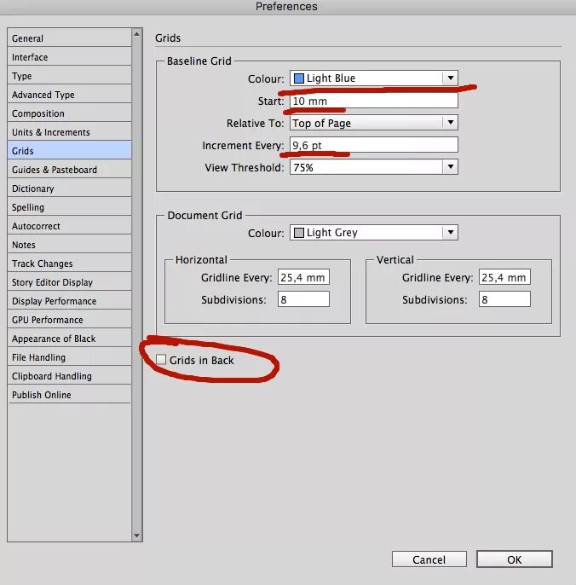Click the Increment Every field
The height and width of the screenshot is (585, 576).
click(374, 145)
